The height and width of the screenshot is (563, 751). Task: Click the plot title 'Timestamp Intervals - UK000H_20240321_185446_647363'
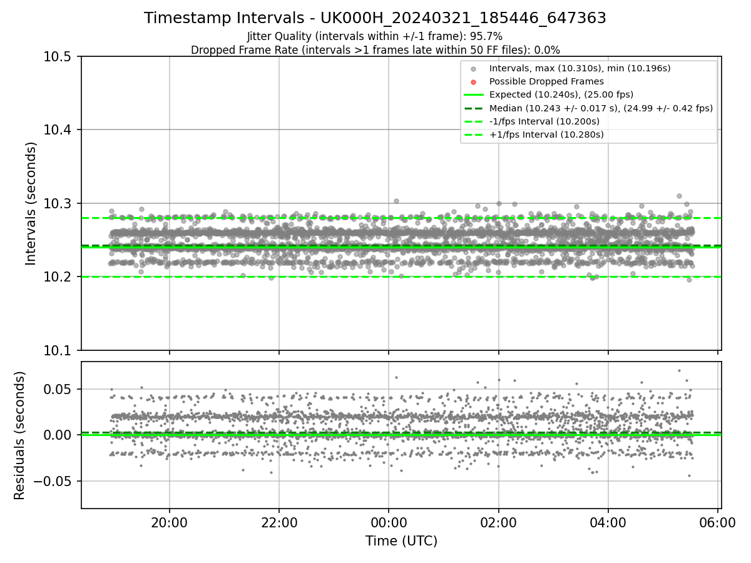click(375, 18)
